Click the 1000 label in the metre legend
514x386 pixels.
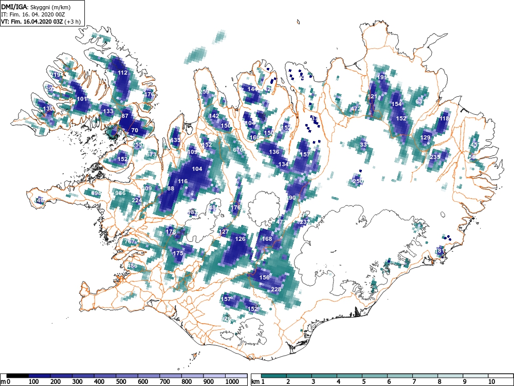(x=232, y=382)
